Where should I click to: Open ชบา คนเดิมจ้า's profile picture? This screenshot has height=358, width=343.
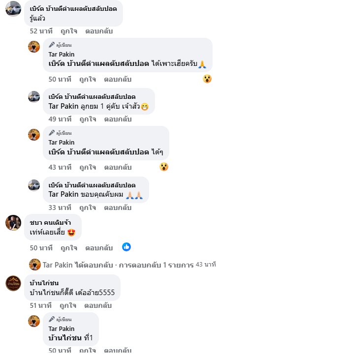(x=13, y=223)
